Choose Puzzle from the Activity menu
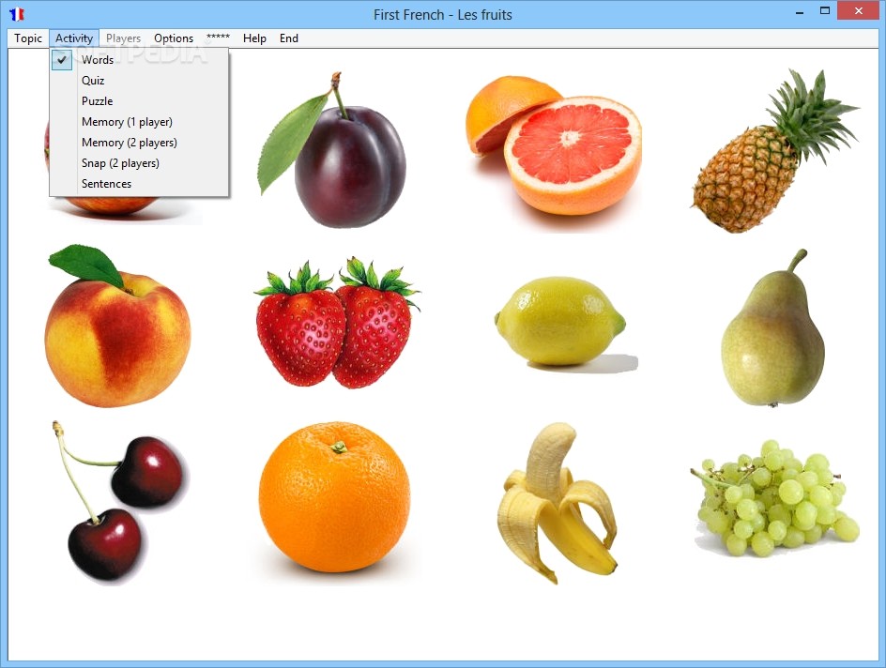Image resolution: width=886 pixels, height=668 pixels. click(x=139, y=101)
